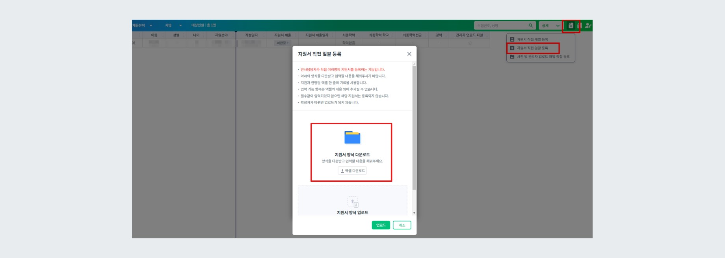The height and width of the screenshot is (258, 725).
Task: Click the 지원서 양식 다운로드 heading
Action: tap(352, 155)
